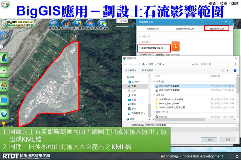This screenshot has height=160, width=241.
Task: Click the Taiwan island overview icon in sidebar
Action: click(x=4, y=58)
